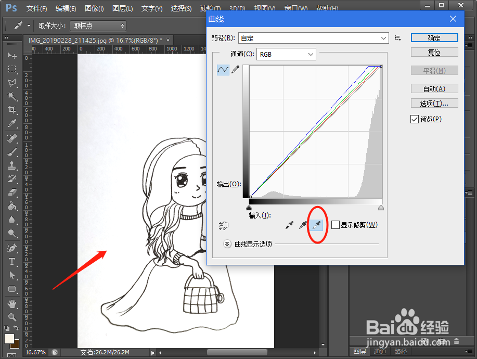Open the 编辑 menu
Viewport: 477px width, 359px height.
(66, 8)
